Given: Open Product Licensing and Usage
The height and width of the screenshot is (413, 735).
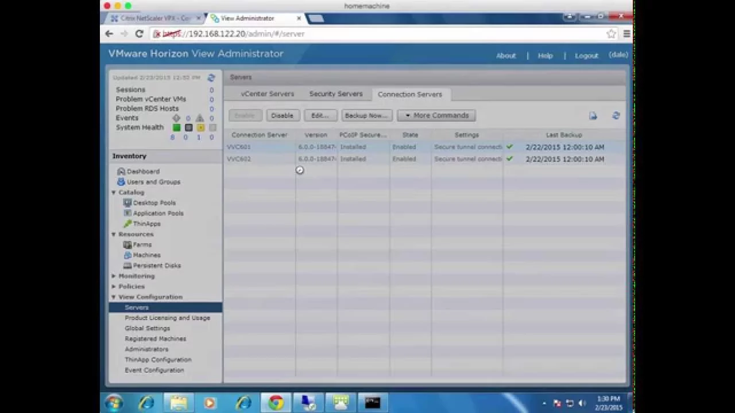Looking at the screenshot, I should pos(167,318).
